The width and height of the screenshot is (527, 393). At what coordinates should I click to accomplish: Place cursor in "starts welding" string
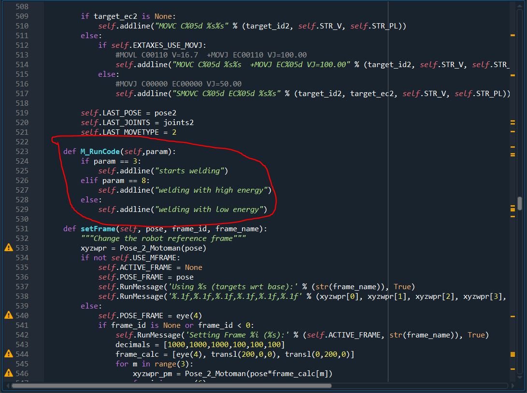[x=191, y=170]
